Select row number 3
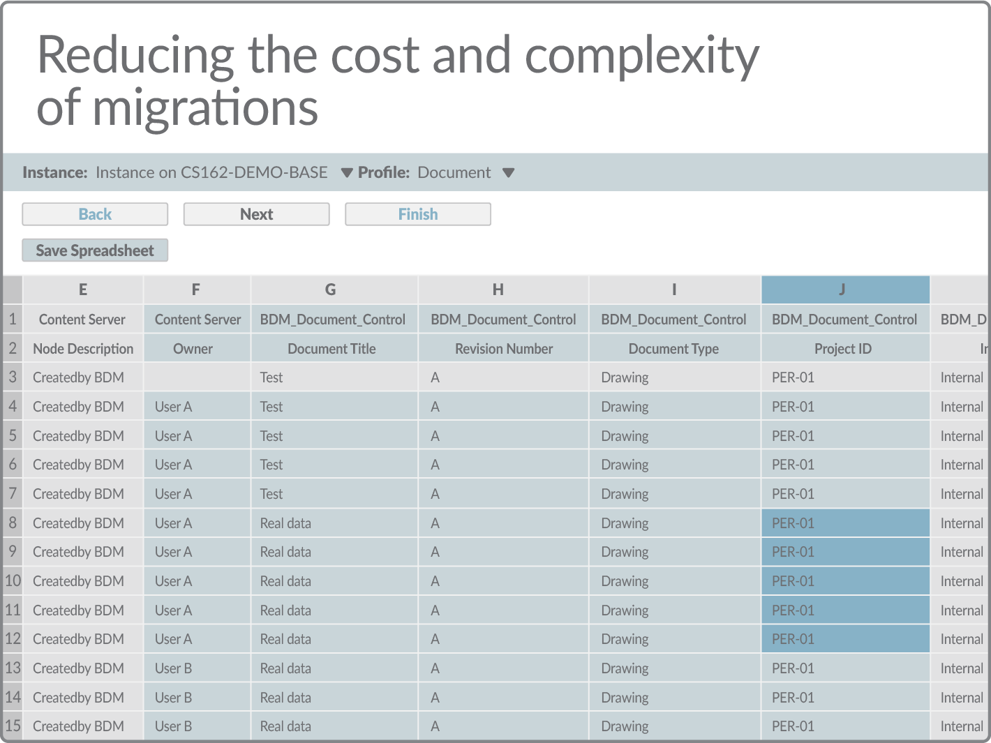The height and width of the screenshot is (743, 991). tap(12, 377)
